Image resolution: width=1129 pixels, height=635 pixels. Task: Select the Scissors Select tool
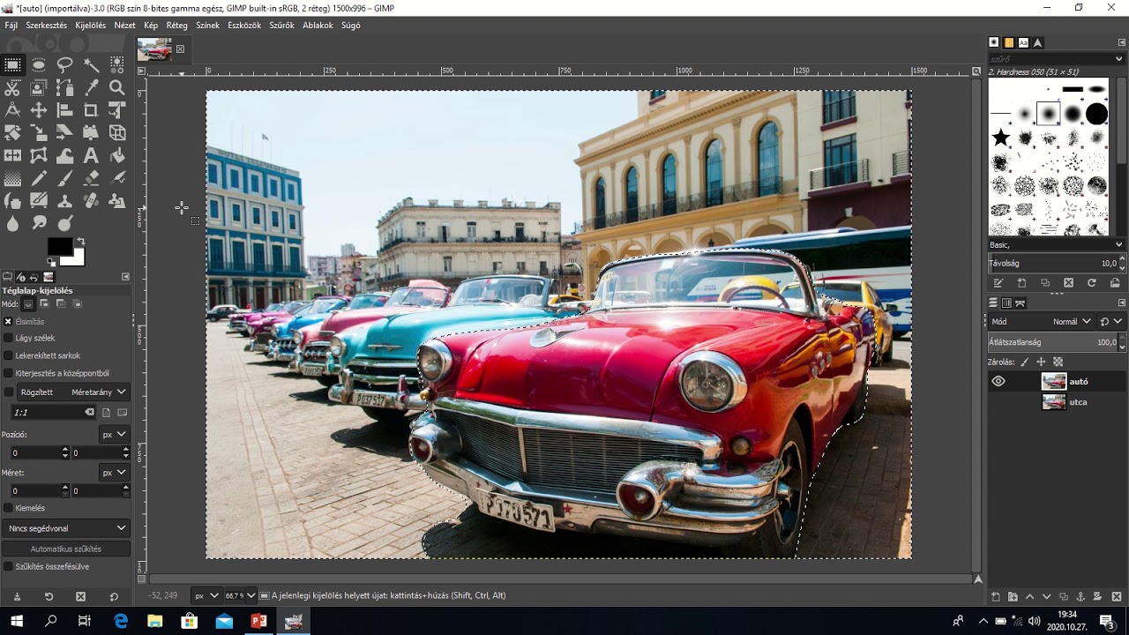[x=12, y=87]
